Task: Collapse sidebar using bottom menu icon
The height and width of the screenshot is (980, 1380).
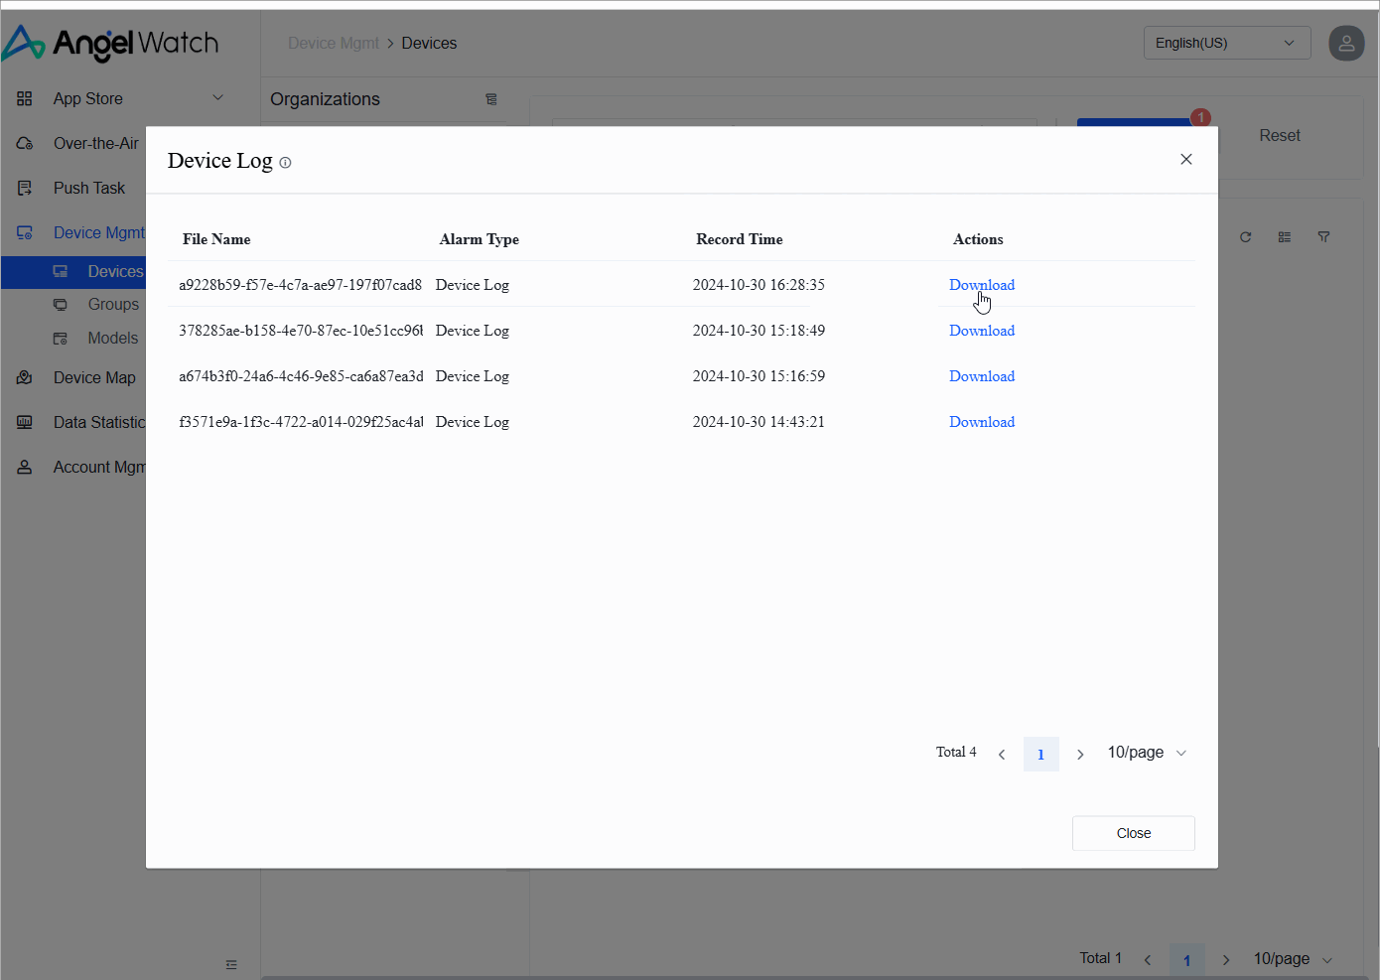Action: pos(231,964)
